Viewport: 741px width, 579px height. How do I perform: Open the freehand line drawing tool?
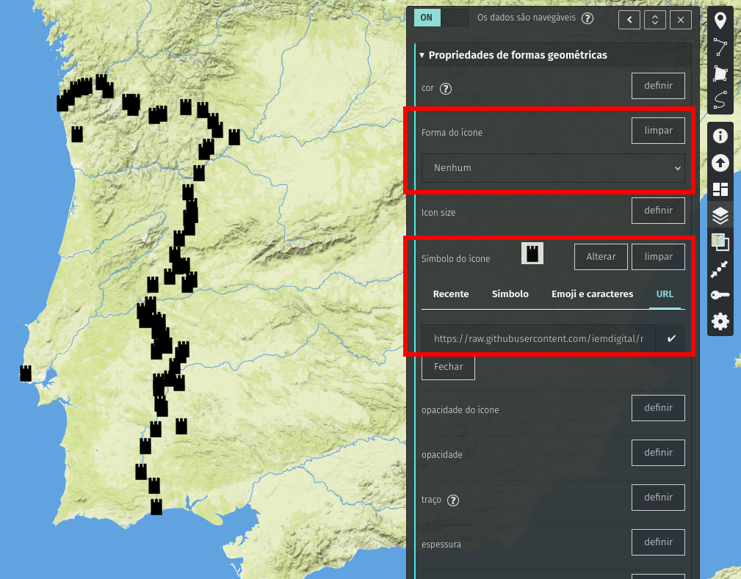pyautogui.click(x=720, y=100)
